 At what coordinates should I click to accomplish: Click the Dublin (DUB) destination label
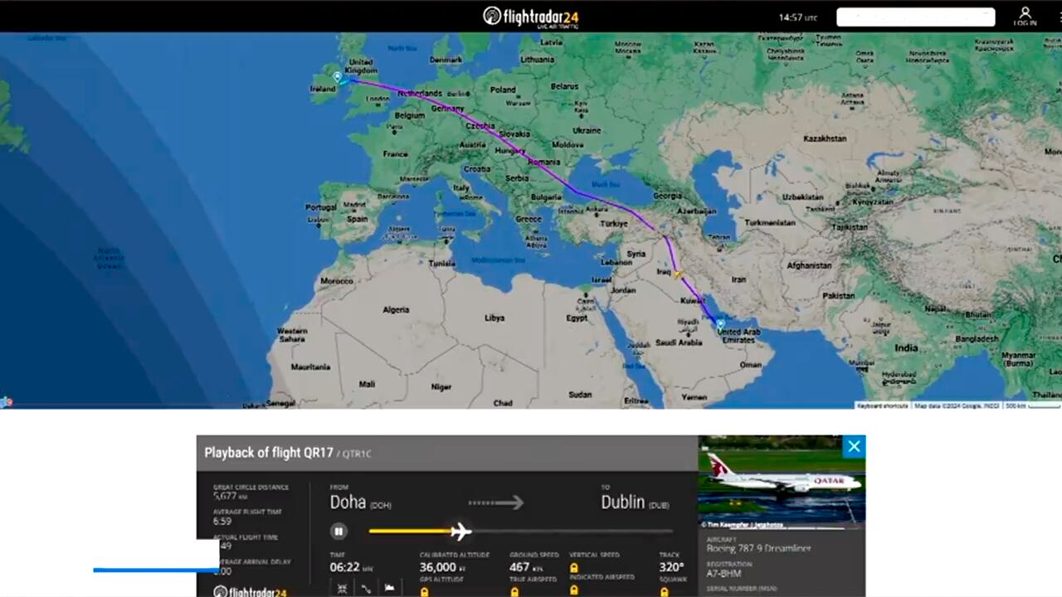point(635,502)
